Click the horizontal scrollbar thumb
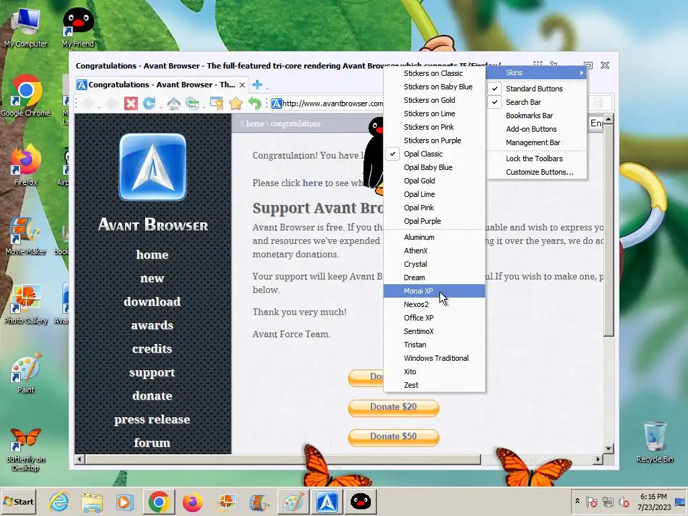 (283, 460)
